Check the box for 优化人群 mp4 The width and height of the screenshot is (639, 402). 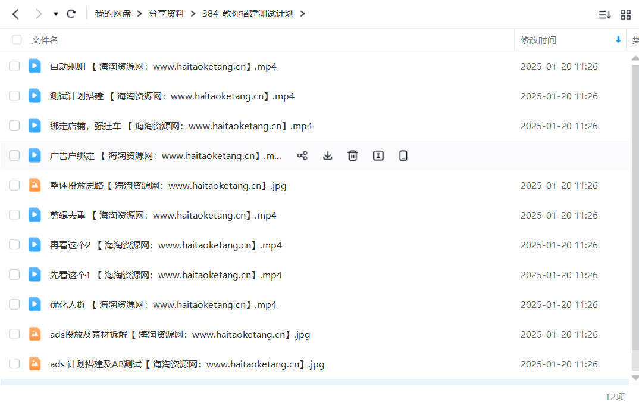[14, 304]
